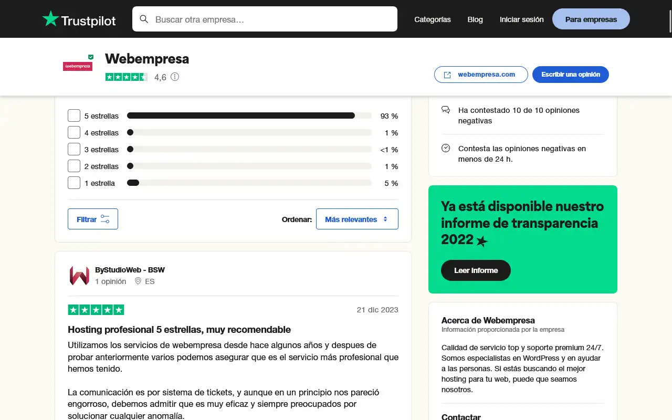The height and width of the screenshot is (420, 672).
Task: Click the clock icon for response time
Action: [446, 148]
